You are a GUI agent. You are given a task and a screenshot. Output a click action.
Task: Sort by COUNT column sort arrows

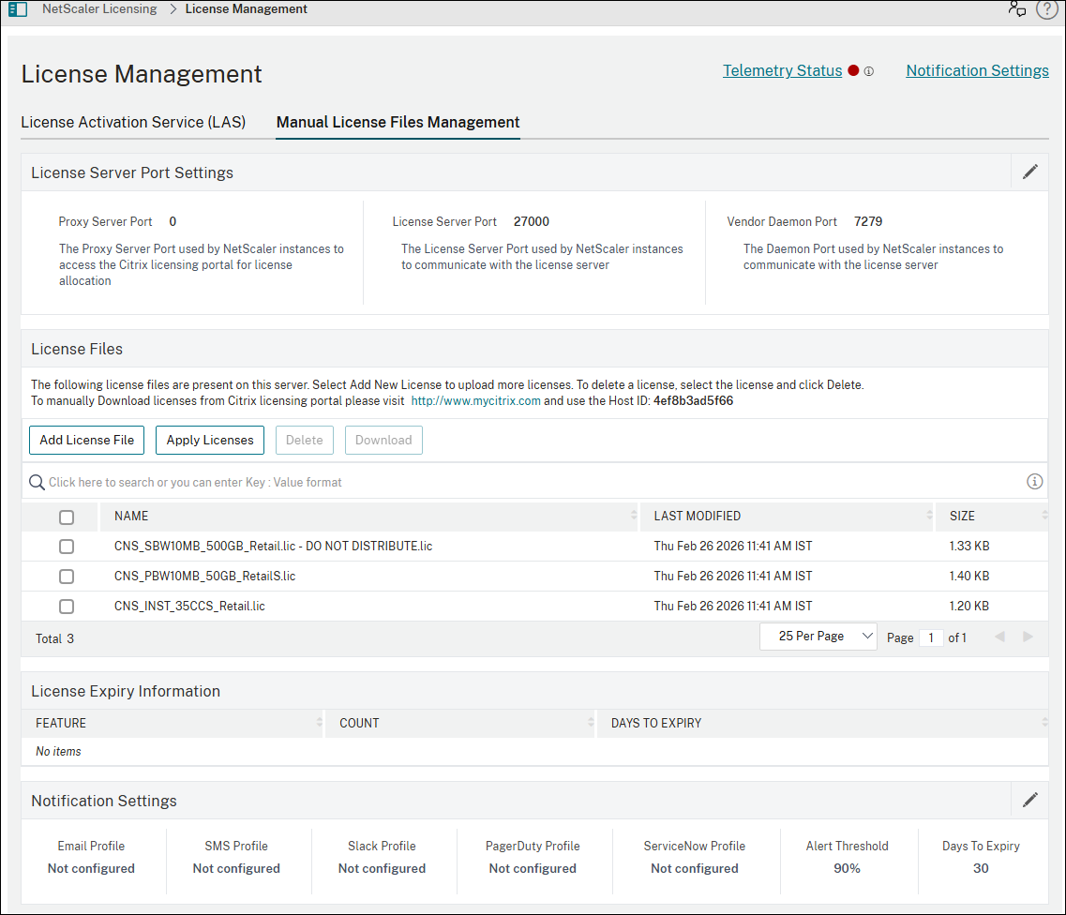pos(591,722)
